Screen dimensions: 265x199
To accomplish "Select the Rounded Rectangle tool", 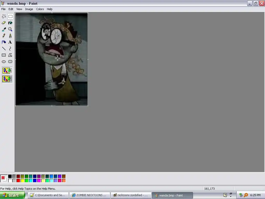I will point(10,62).
